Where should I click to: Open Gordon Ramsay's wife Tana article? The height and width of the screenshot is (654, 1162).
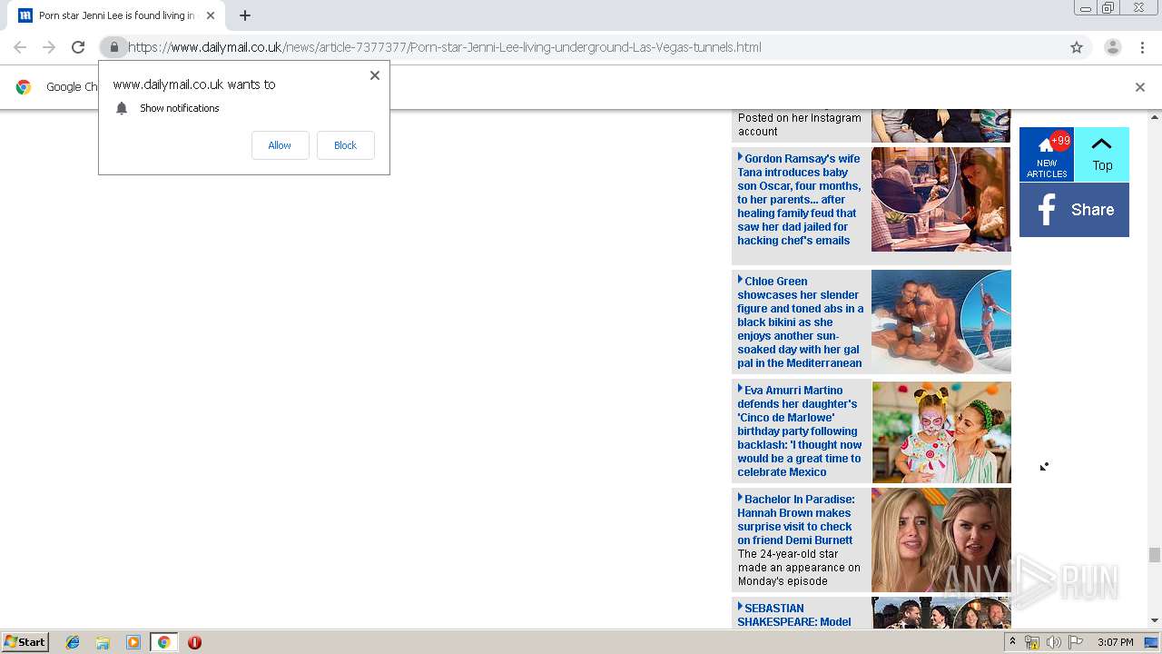point(799,199)
